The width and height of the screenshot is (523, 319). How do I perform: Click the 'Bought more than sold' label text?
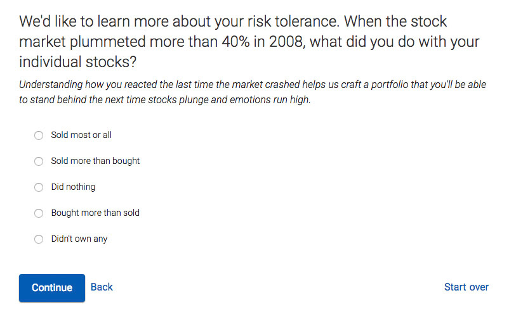pos(95,213)
